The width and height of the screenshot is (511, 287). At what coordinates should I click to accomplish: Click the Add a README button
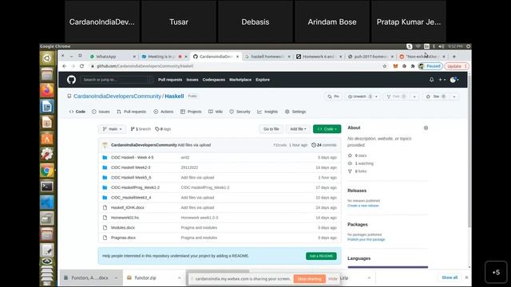321,256
